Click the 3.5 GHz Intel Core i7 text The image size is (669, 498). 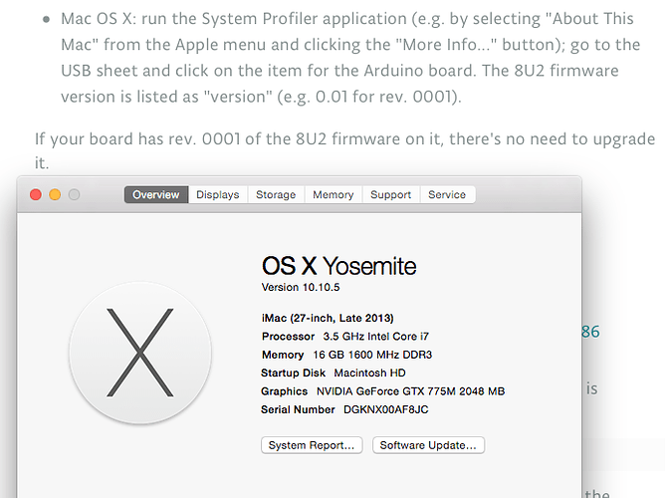(376, 337)
